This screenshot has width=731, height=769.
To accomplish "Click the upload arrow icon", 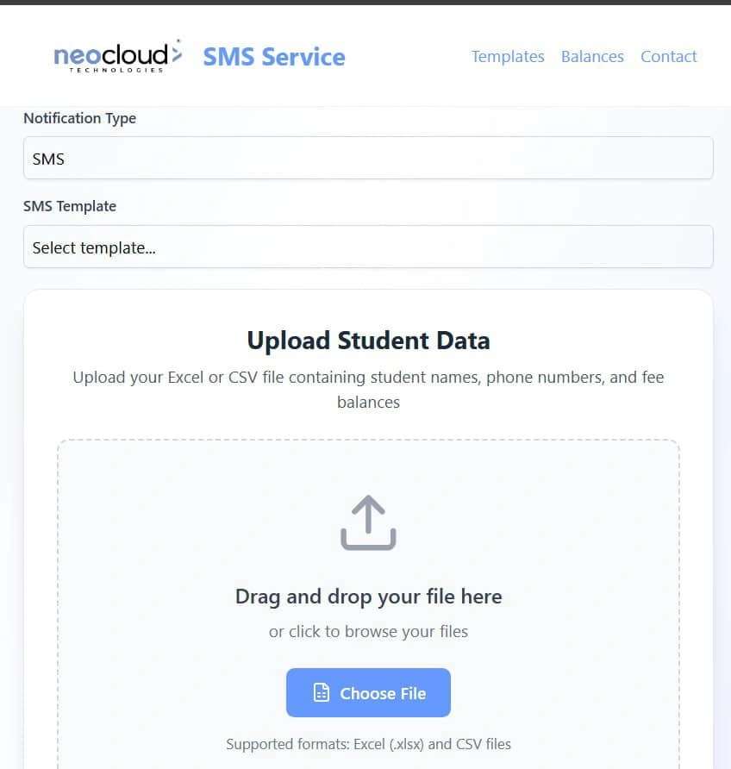I will (x=368, y=522).
